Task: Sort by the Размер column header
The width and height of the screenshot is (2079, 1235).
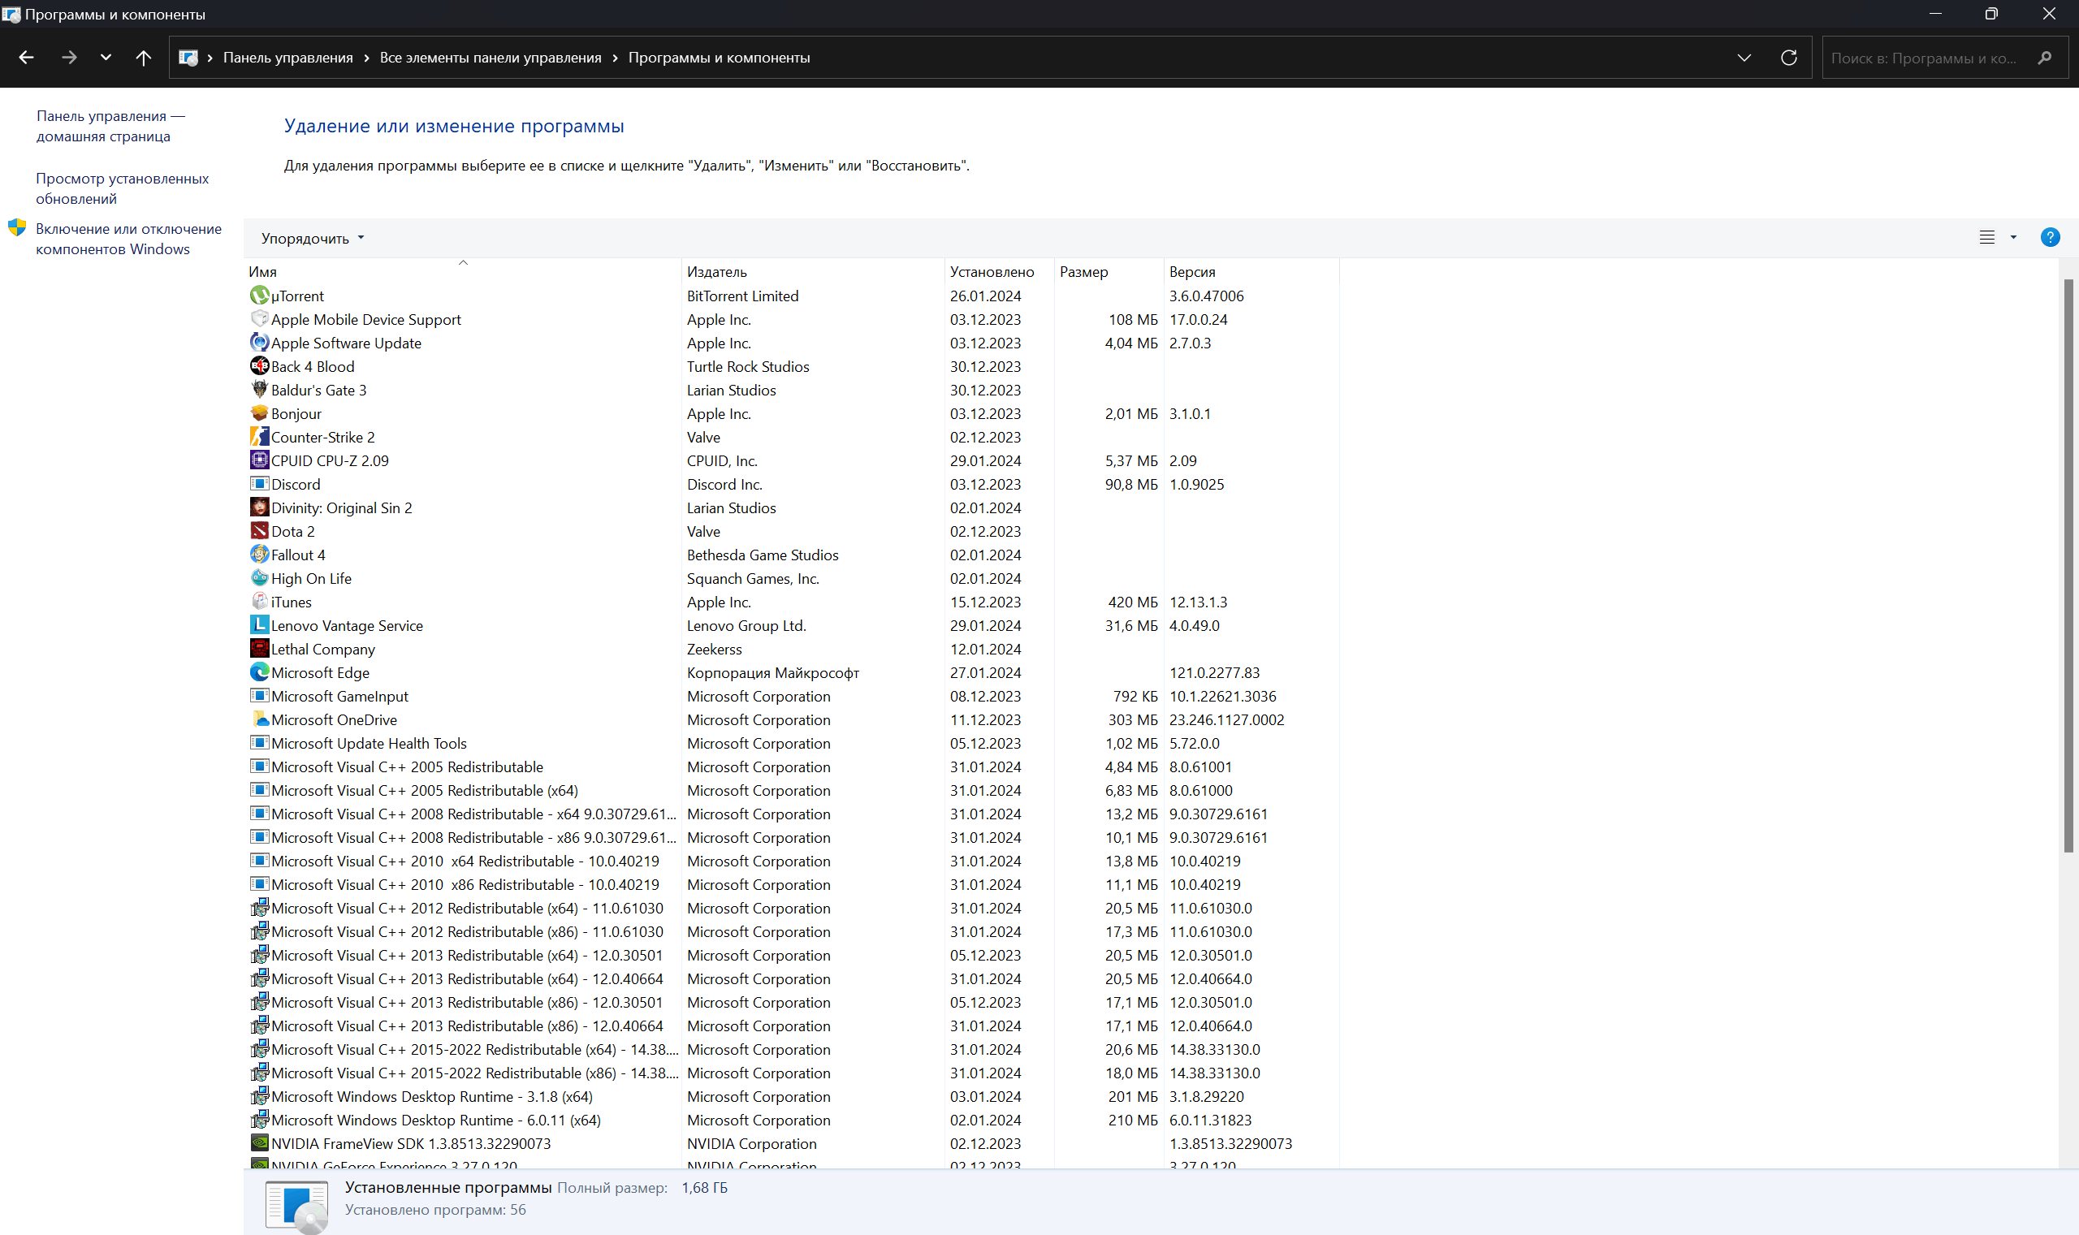Action: (x=1109, y=271)
